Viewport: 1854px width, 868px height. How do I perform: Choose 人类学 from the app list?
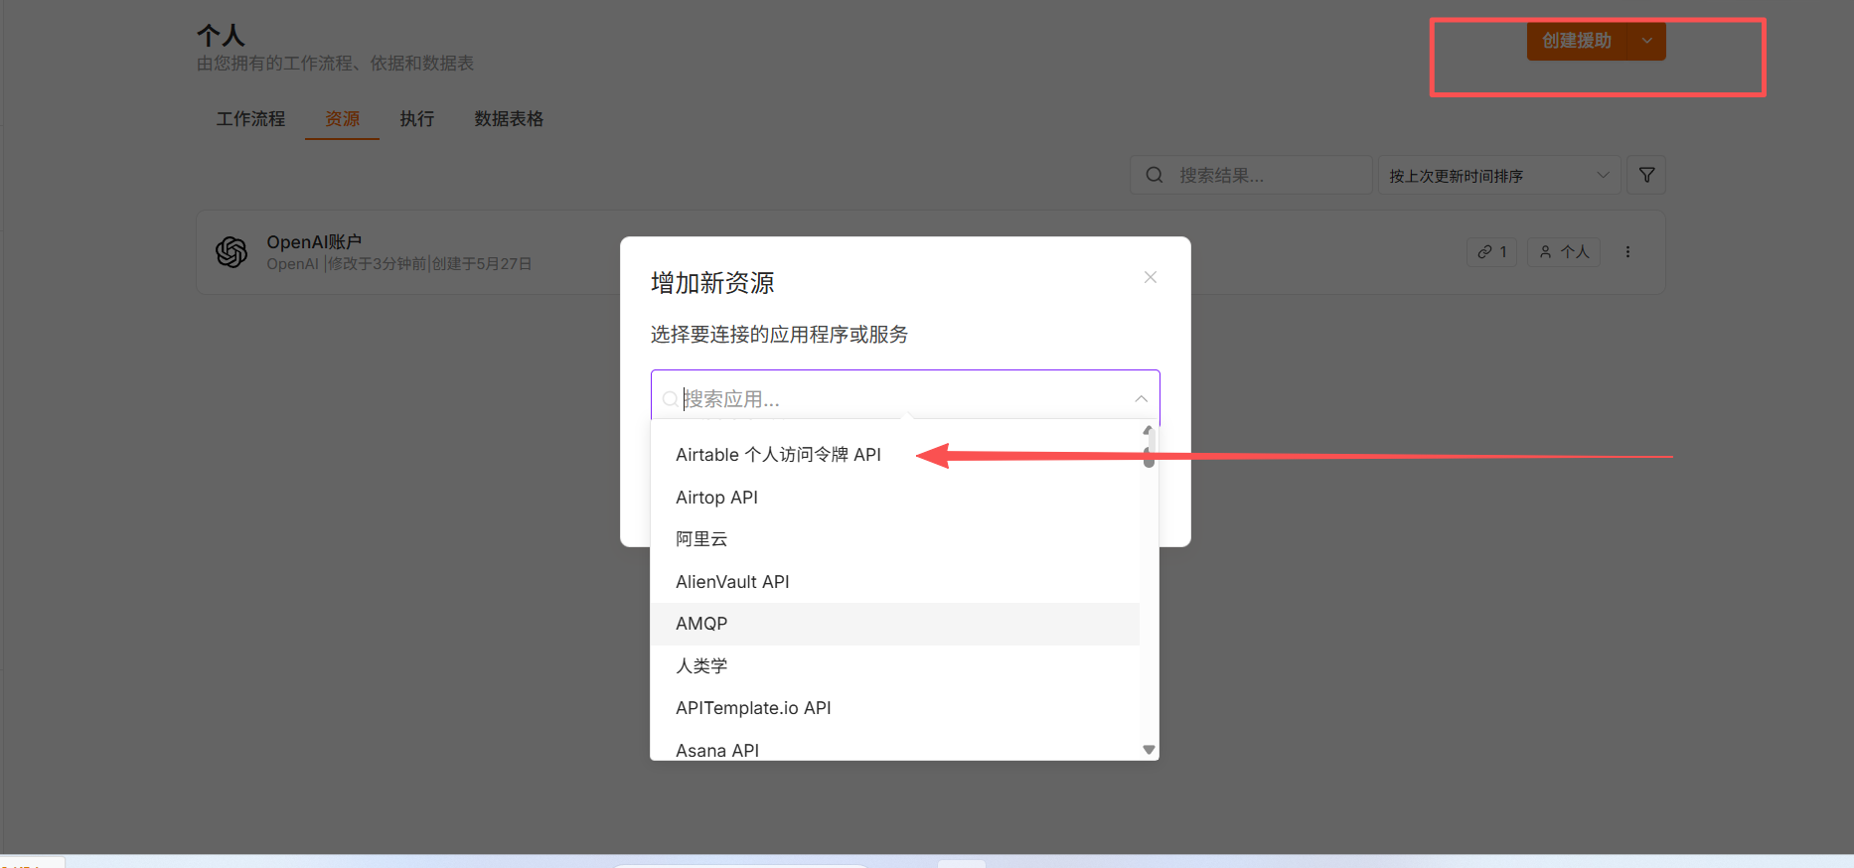(x=894, y=666)
